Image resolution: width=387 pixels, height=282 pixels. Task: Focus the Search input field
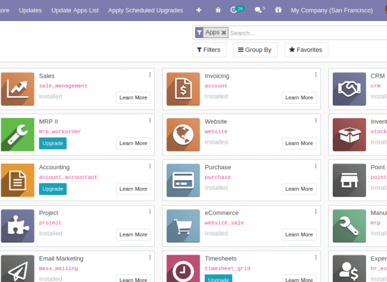(308, 33)
